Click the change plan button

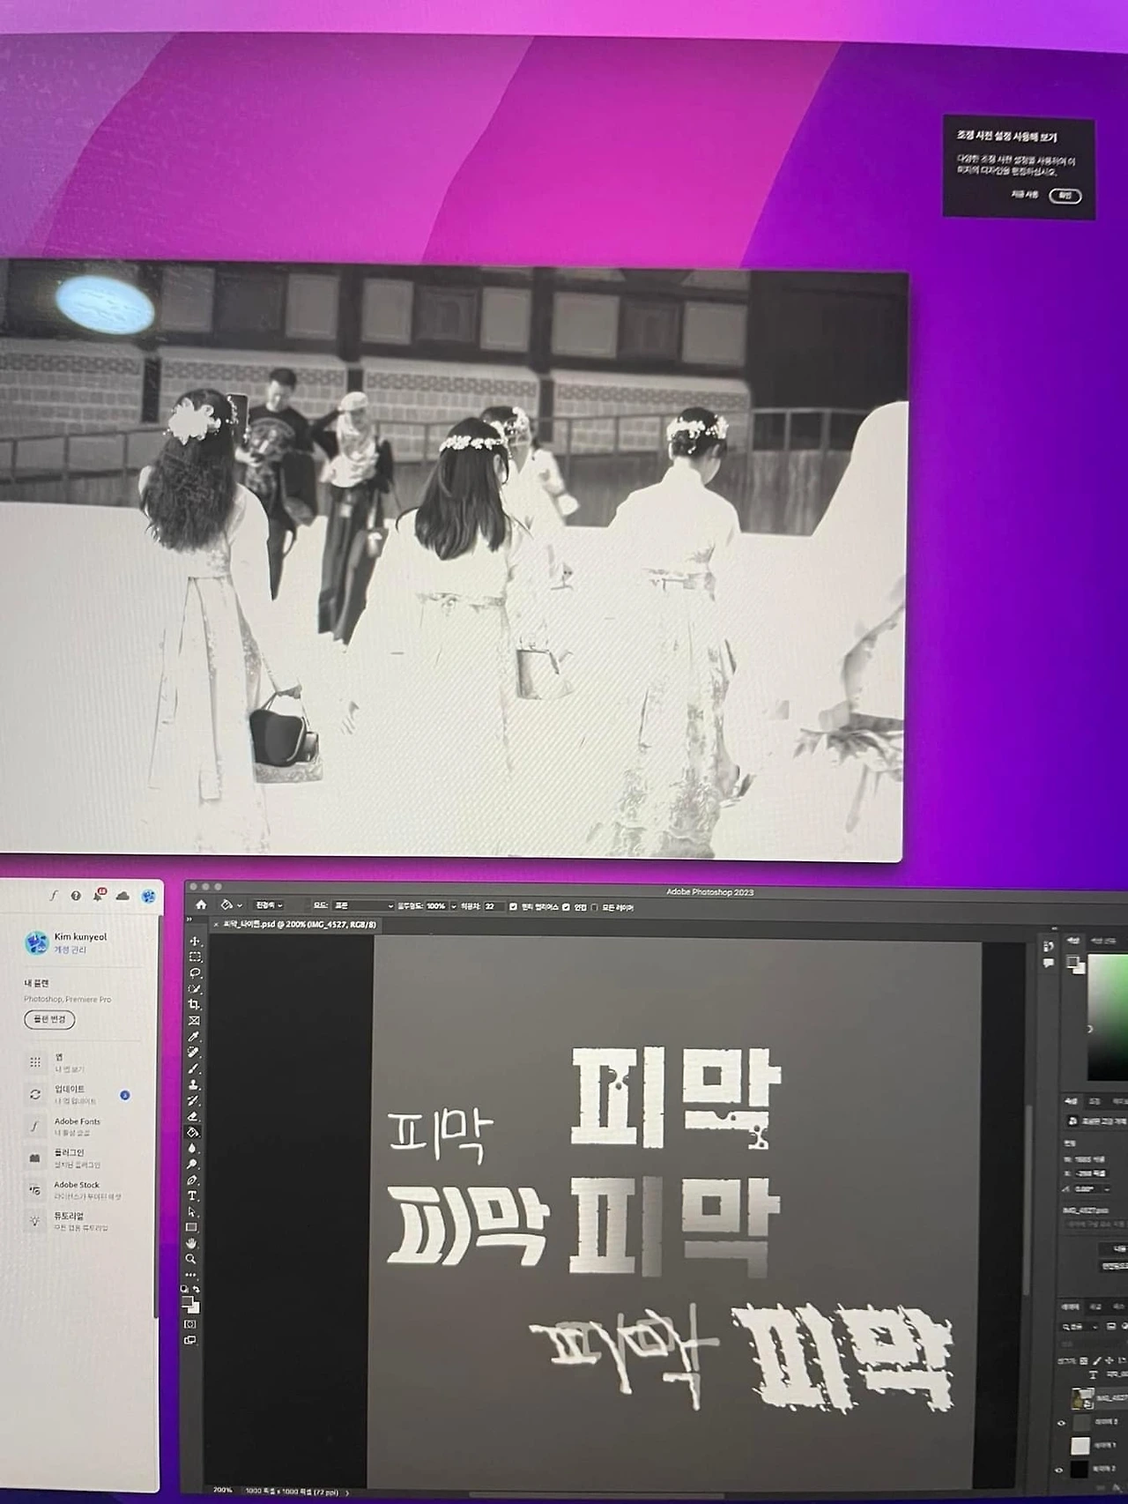pyautogui.click(x=49, y=1020)
